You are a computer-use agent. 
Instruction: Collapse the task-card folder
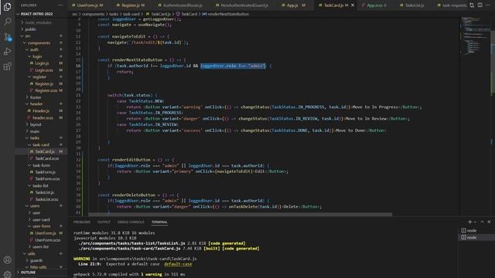tap(41, 144)
